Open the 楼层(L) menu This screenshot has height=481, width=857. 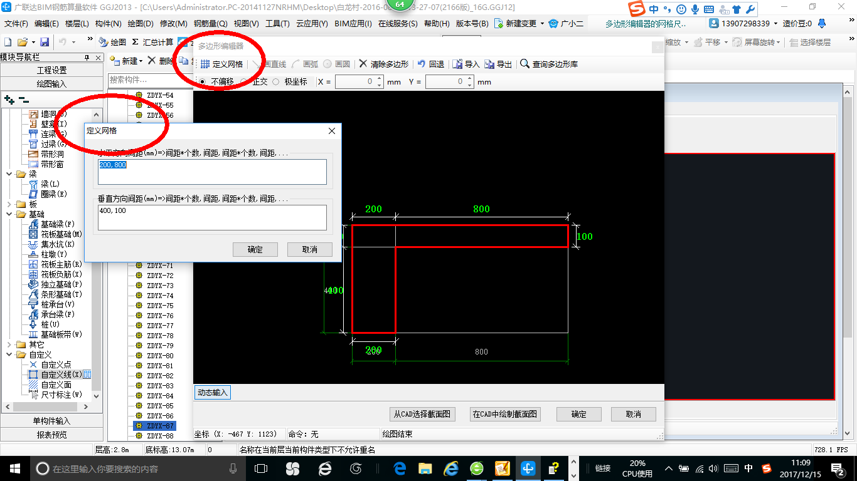[x=77, y=24]
